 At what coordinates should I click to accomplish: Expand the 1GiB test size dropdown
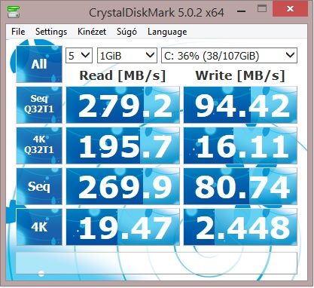click(127, 55)
